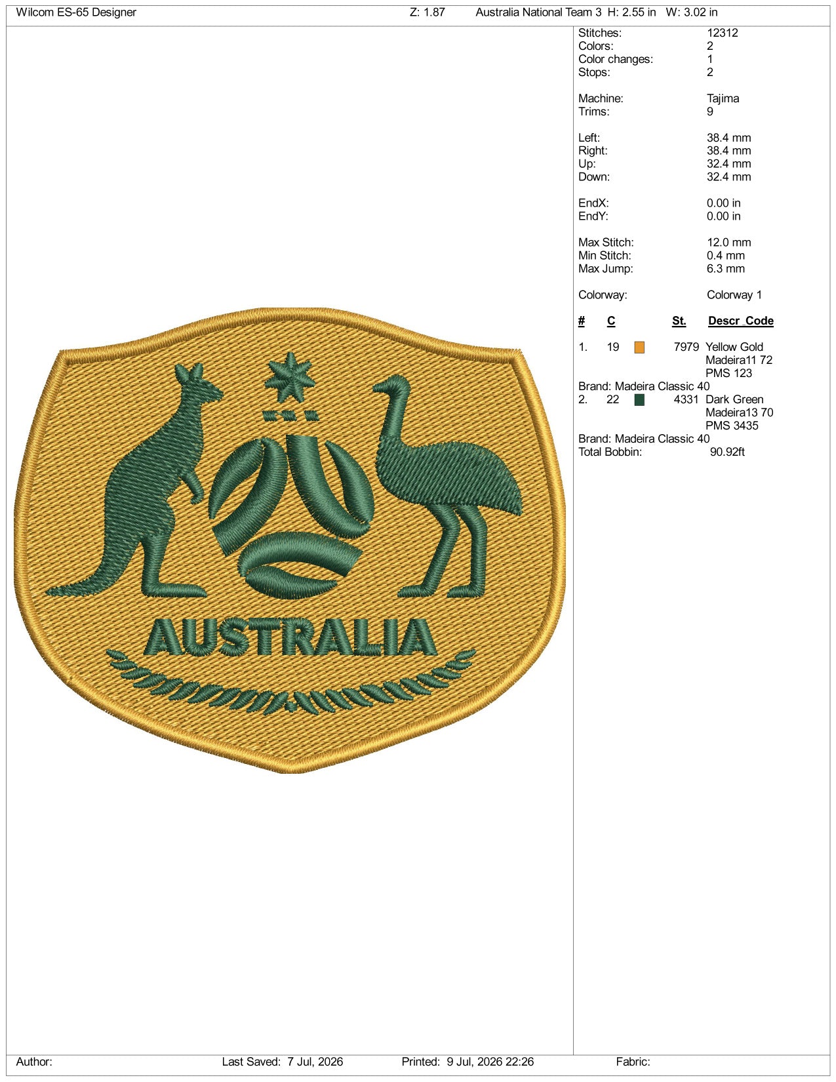Click the 'Trims:' label
Screen dimensions: 836x1082
coord(594,111)
